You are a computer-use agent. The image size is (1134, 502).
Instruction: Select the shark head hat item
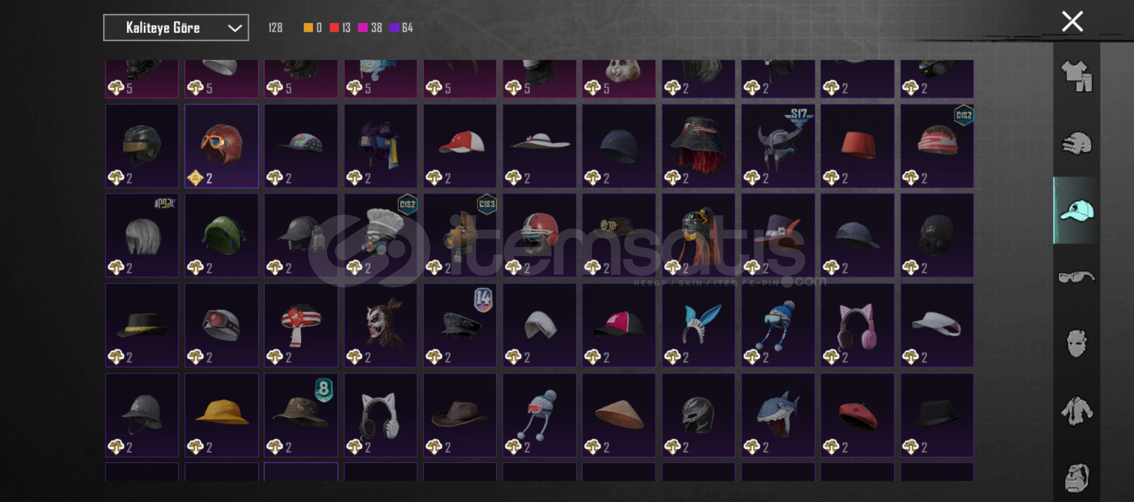point(778,415)
